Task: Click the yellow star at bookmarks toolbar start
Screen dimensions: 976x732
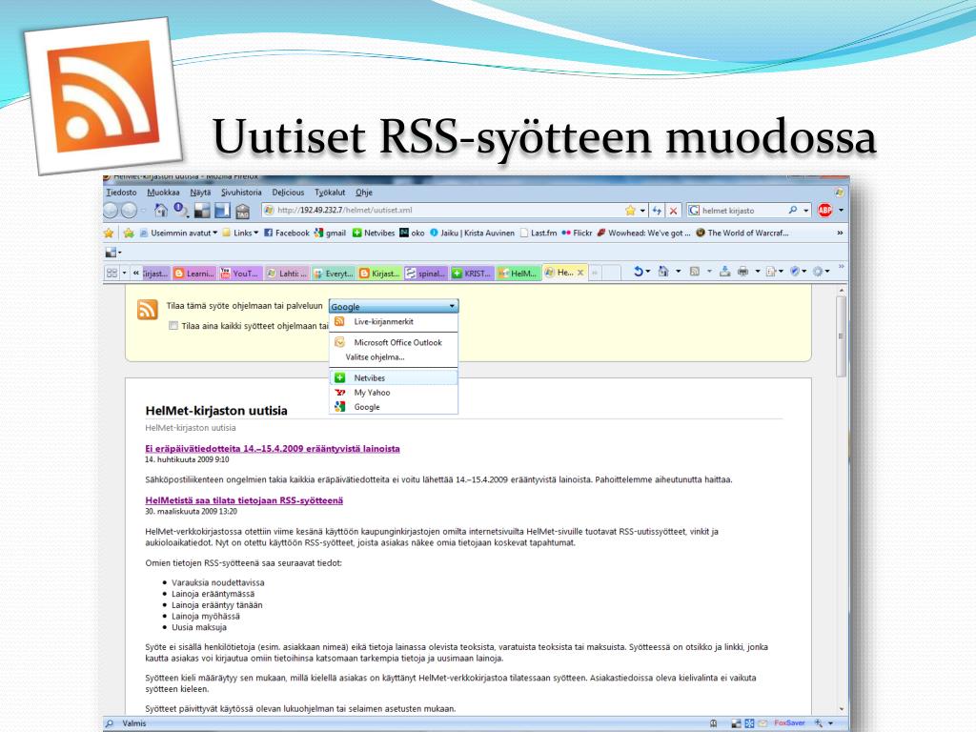Action: click(x=109, y=233)
